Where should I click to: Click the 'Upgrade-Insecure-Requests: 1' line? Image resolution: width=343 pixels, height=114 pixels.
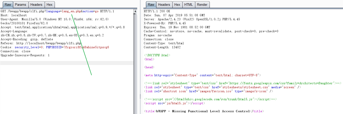click(25, 55)
